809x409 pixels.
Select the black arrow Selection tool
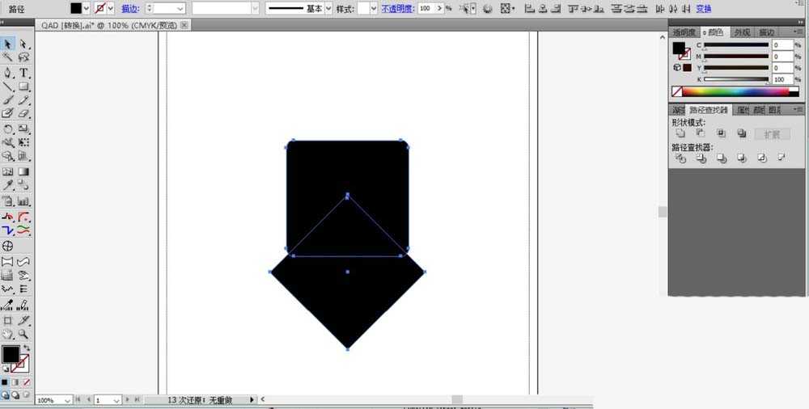point(7,44)
